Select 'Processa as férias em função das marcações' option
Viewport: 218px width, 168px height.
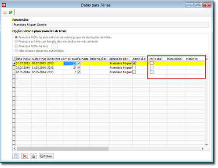point(16,41)
